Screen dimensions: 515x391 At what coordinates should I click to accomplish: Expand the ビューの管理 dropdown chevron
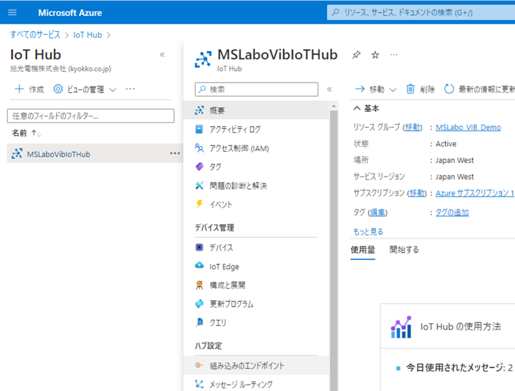click(x=113, y=90)
